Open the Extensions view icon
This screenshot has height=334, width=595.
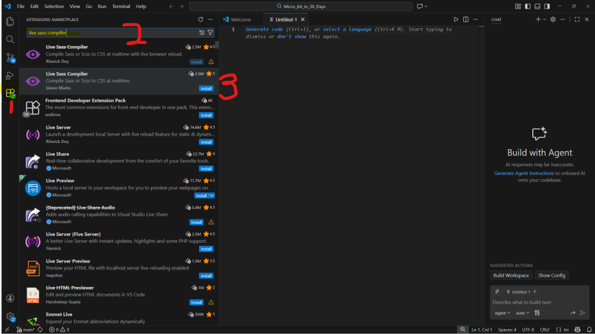[10, 92]
